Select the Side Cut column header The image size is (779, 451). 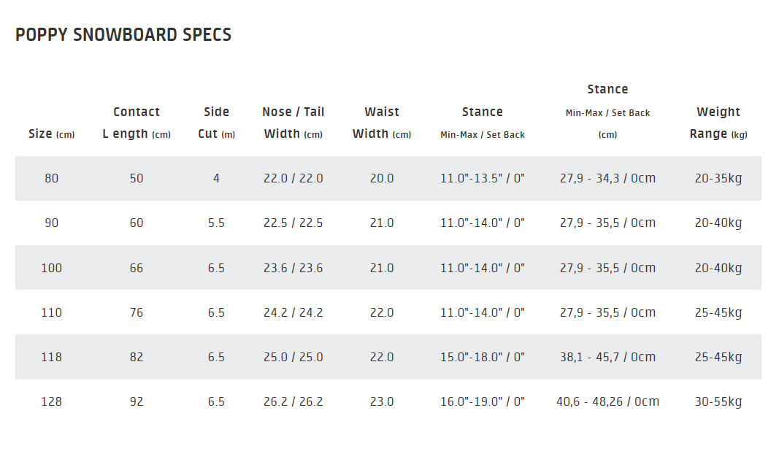click(x=217, y=123)
